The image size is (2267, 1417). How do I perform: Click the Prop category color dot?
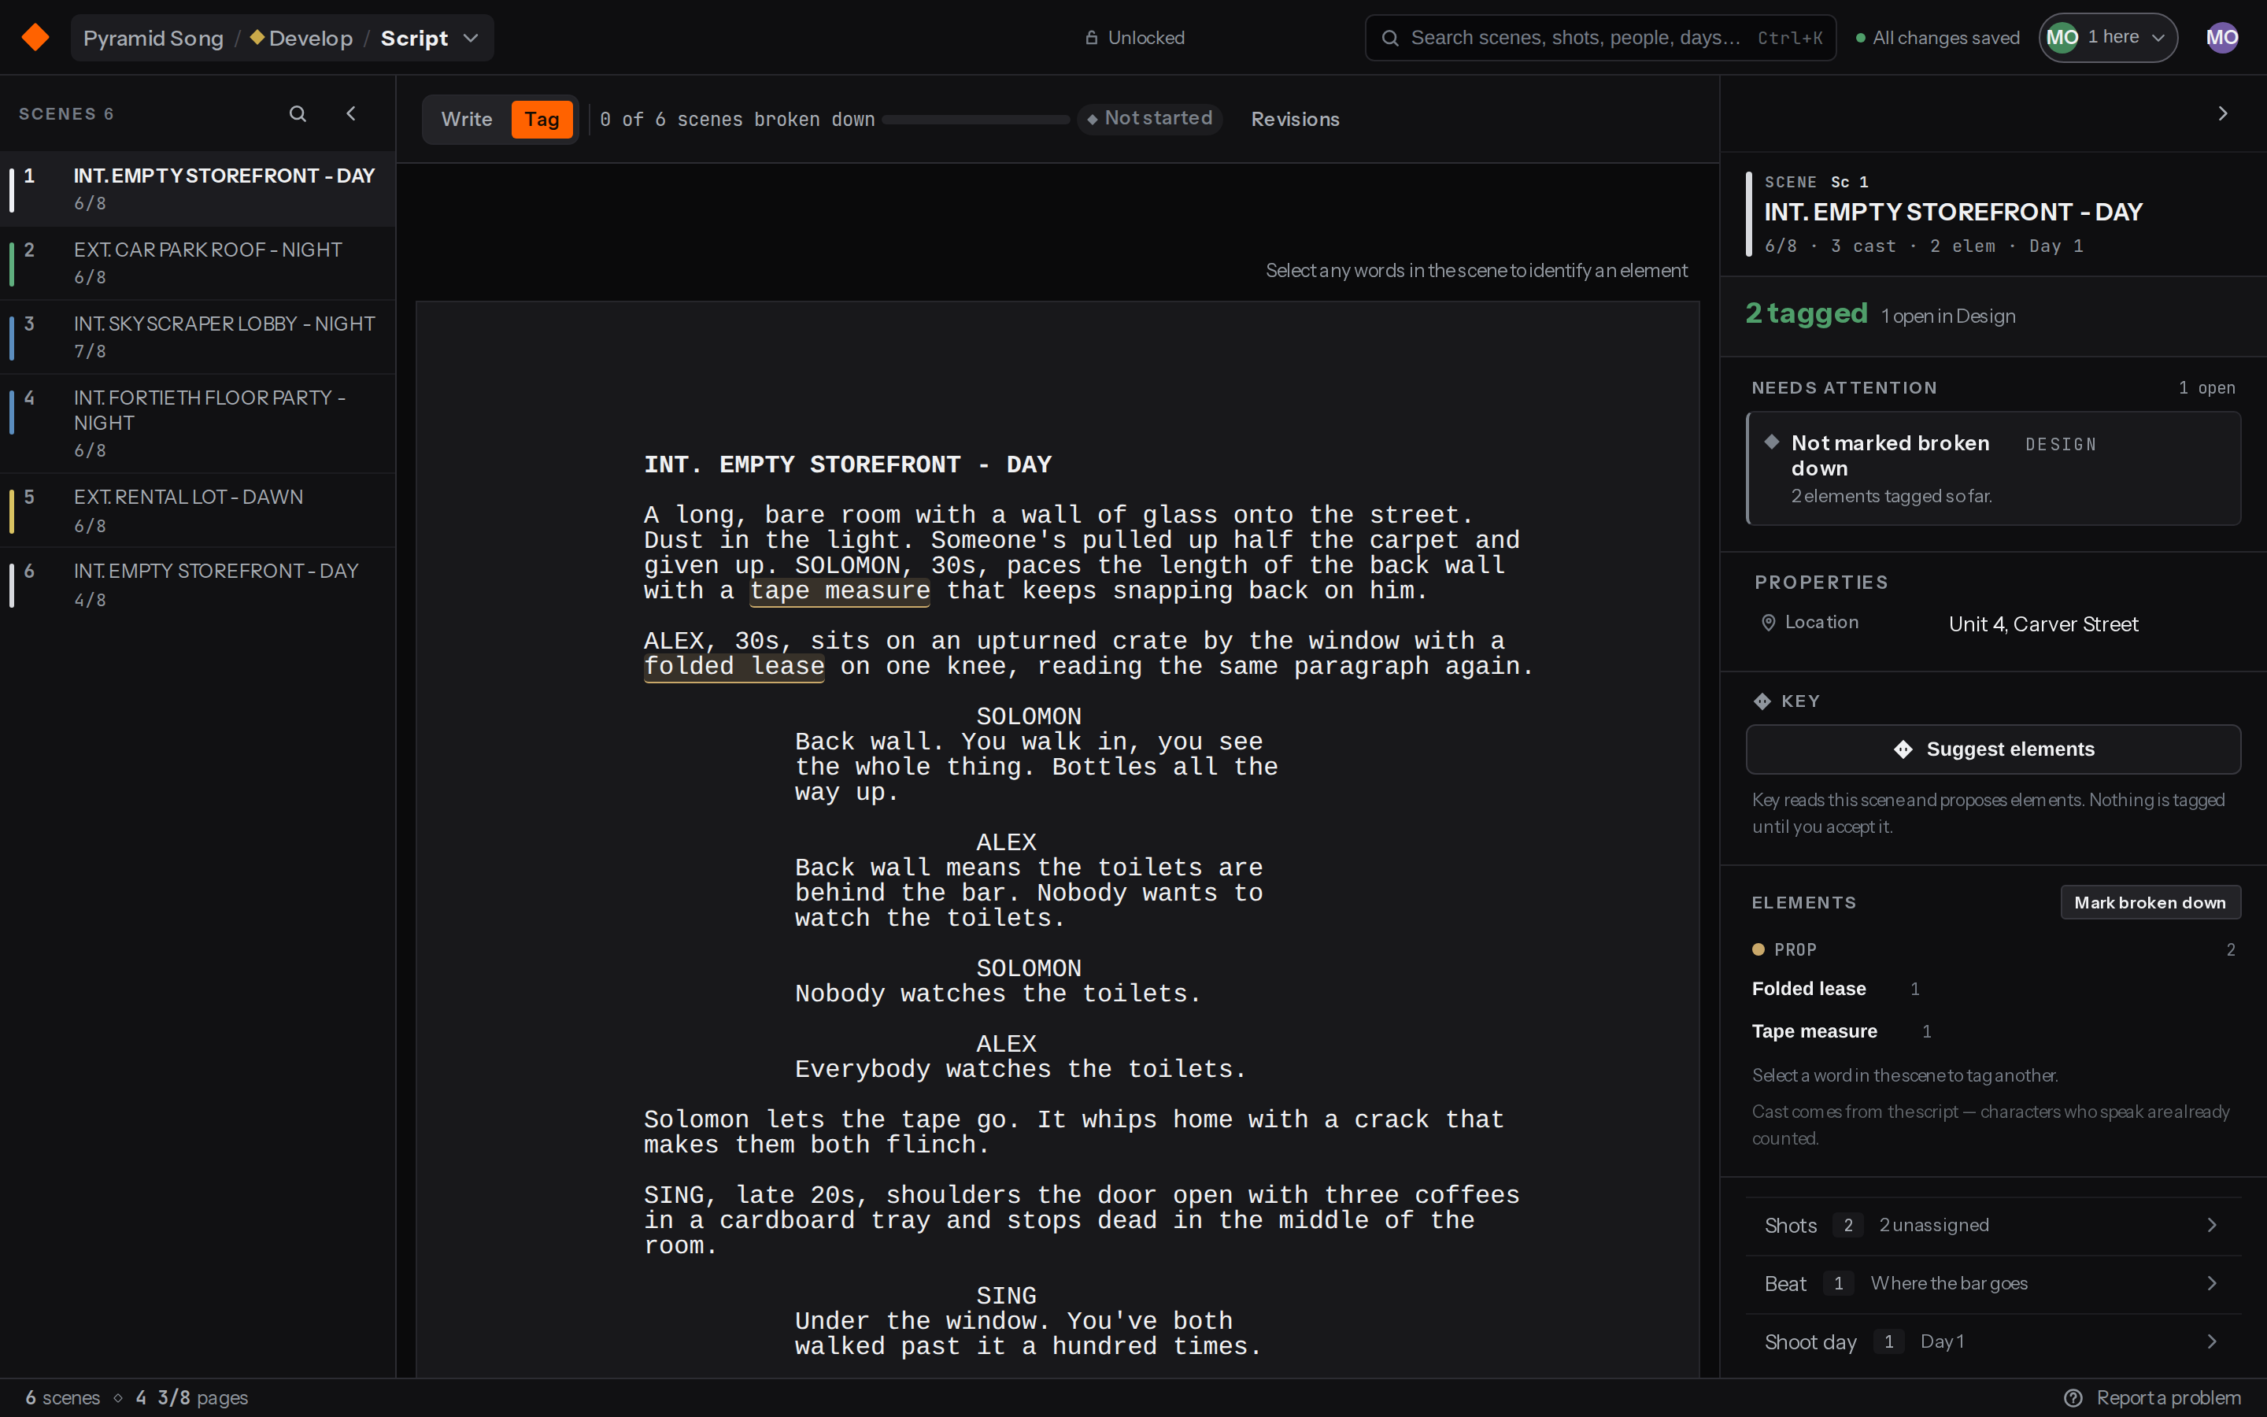1758,949
